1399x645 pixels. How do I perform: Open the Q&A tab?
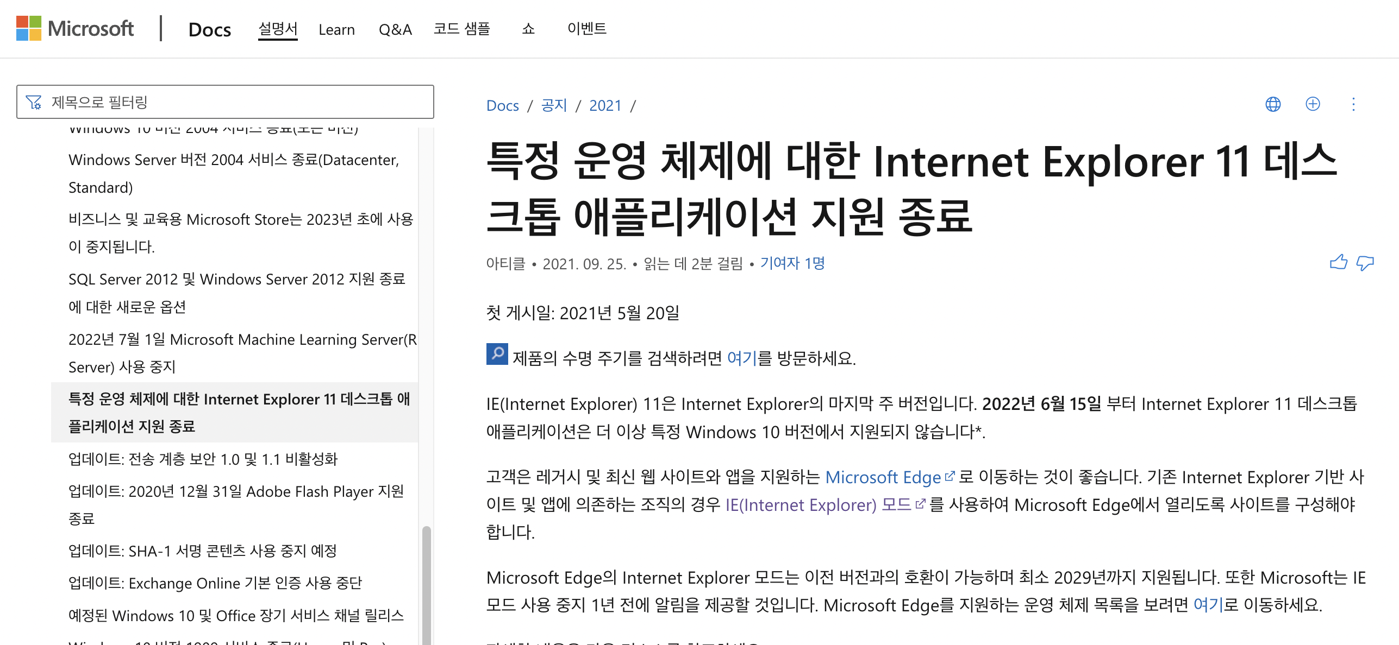point(395,29)
